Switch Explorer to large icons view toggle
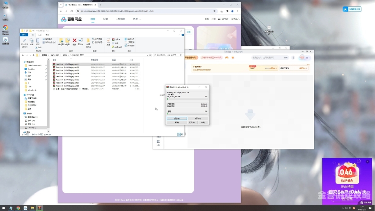 point(182,135)
